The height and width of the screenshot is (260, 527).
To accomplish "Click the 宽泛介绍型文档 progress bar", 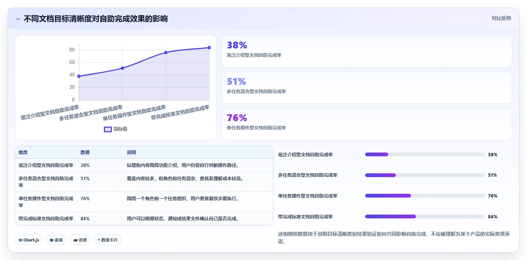I will (425, 154).
